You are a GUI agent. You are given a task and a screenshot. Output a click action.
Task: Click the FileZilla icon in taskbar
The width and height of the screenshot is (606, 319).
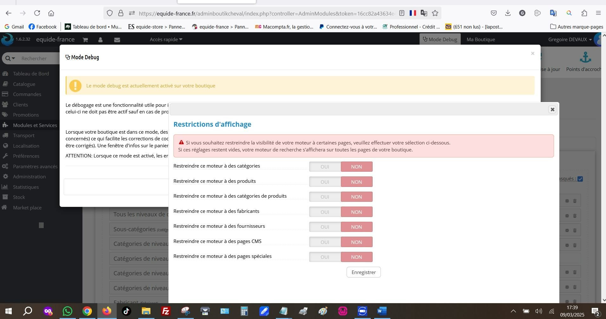pos(166,311)
